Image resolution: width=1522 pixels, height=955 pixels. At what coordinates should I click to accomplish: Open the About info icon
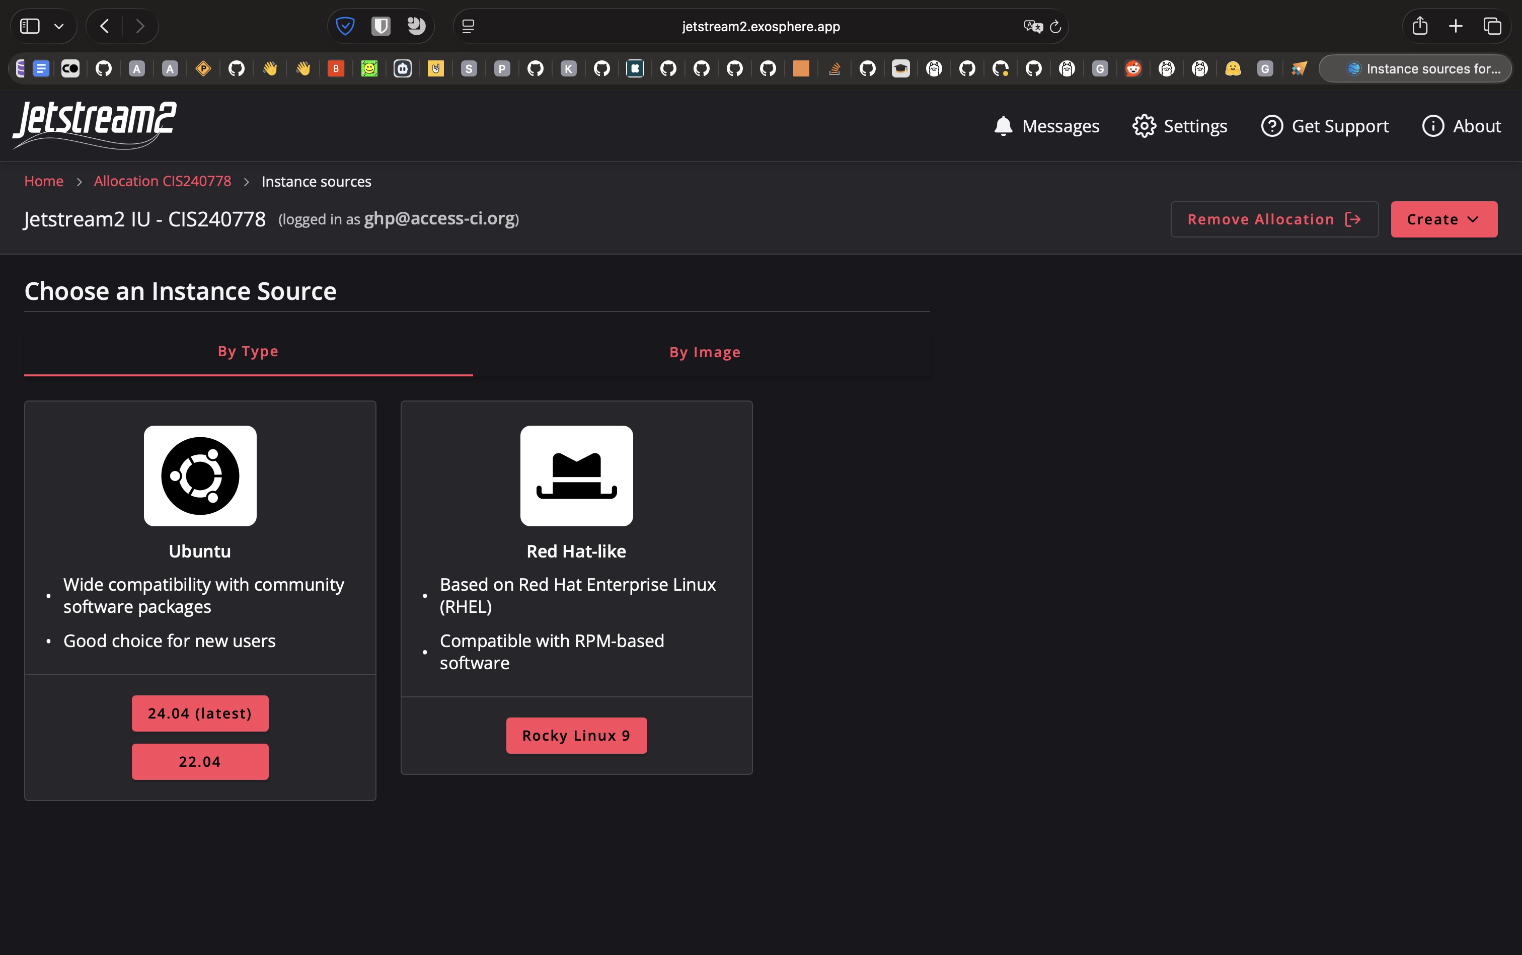[x=1433, y=126]
